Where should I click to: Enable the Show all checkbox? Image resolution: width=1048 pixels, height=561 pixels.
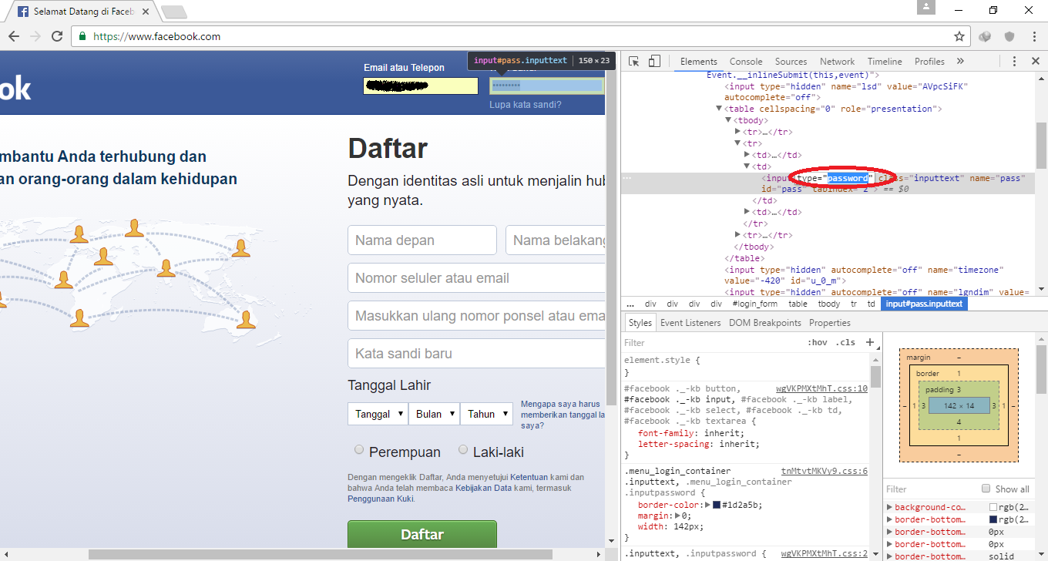pyautogui.click(x=986, y=489)
